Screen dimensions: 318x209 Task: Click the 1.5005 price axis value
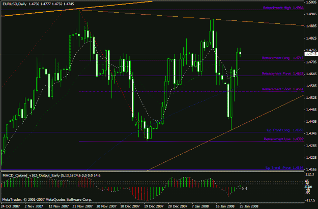point(311,2)
